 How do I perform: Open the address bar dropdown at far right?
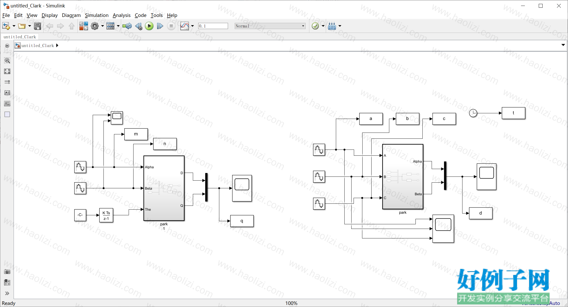pyautogui.click(x=563, y=45)
